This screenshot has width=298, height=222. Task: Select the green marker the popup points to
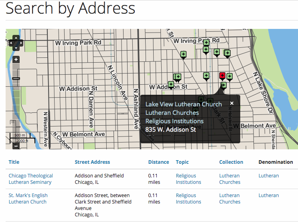pyautogui.click(x=223, y=85)
